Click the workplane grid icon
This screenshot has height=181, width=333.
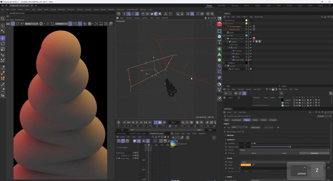(x=188, y=14)
